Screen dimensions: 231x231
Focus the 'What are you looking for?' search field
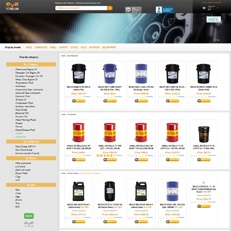pyautogui.click(x=81, y=8)
